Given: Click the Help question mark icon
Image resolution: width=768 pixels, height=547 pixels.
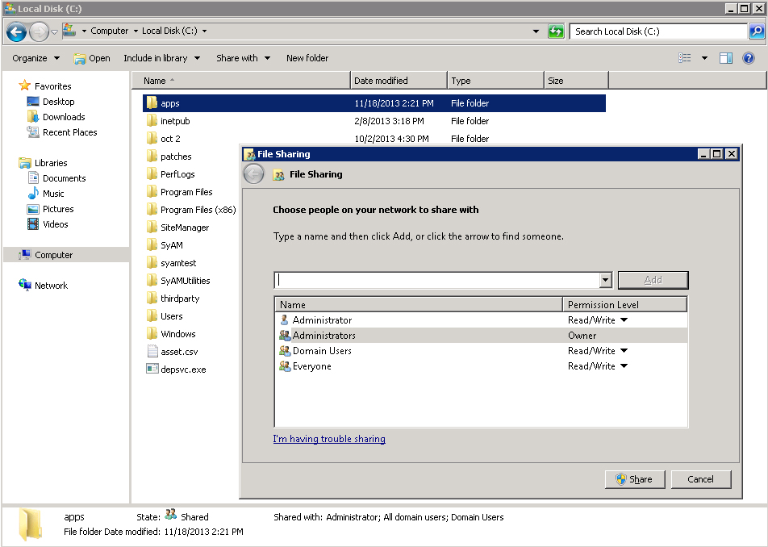Looking at the screenshot, I should 748,58.
